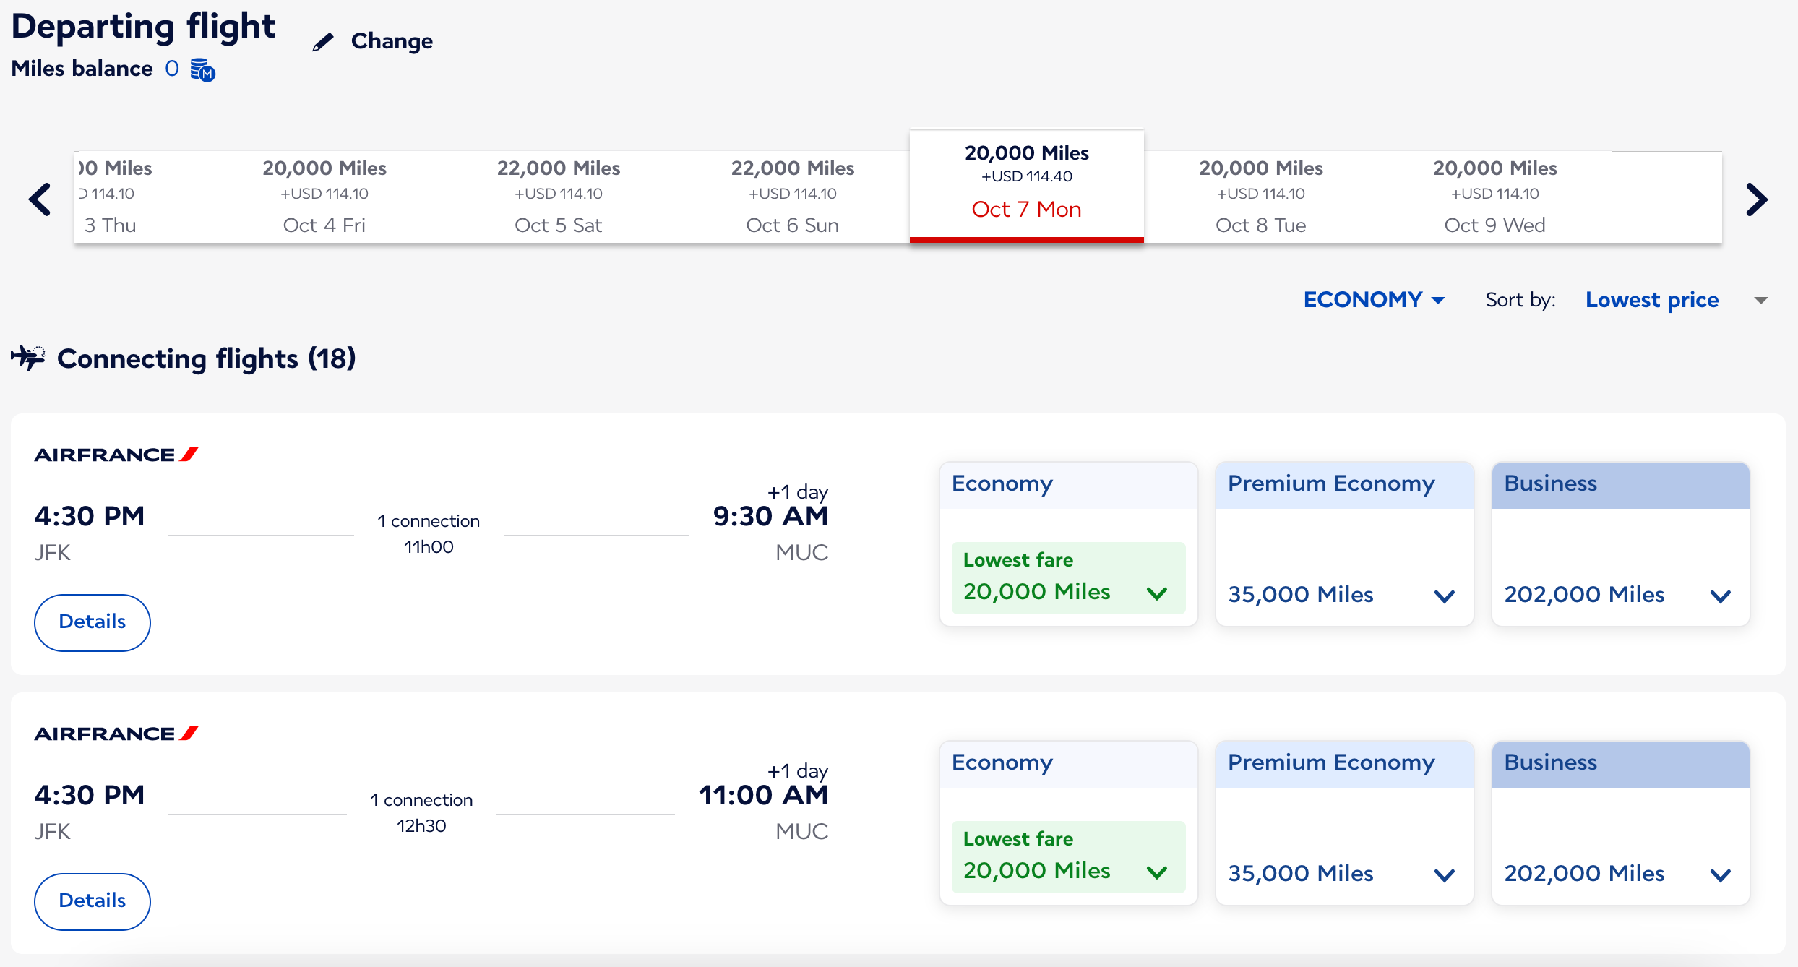Viewport: 1798px width, 967px height.
Task: Click the Change link for departing flight
Action: [392, 42]
